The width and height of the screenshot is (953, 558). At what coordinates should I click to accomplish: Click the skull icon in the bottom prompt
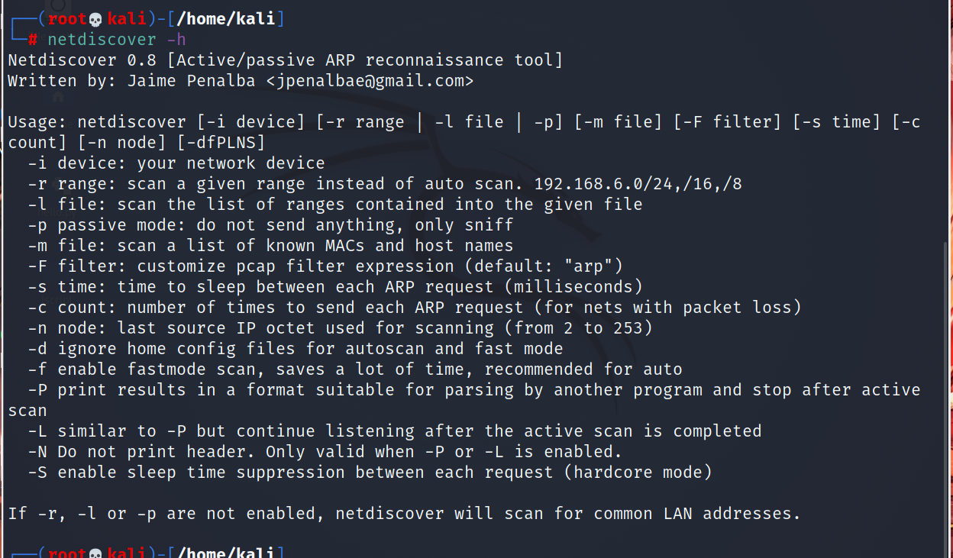click(95, 553)
